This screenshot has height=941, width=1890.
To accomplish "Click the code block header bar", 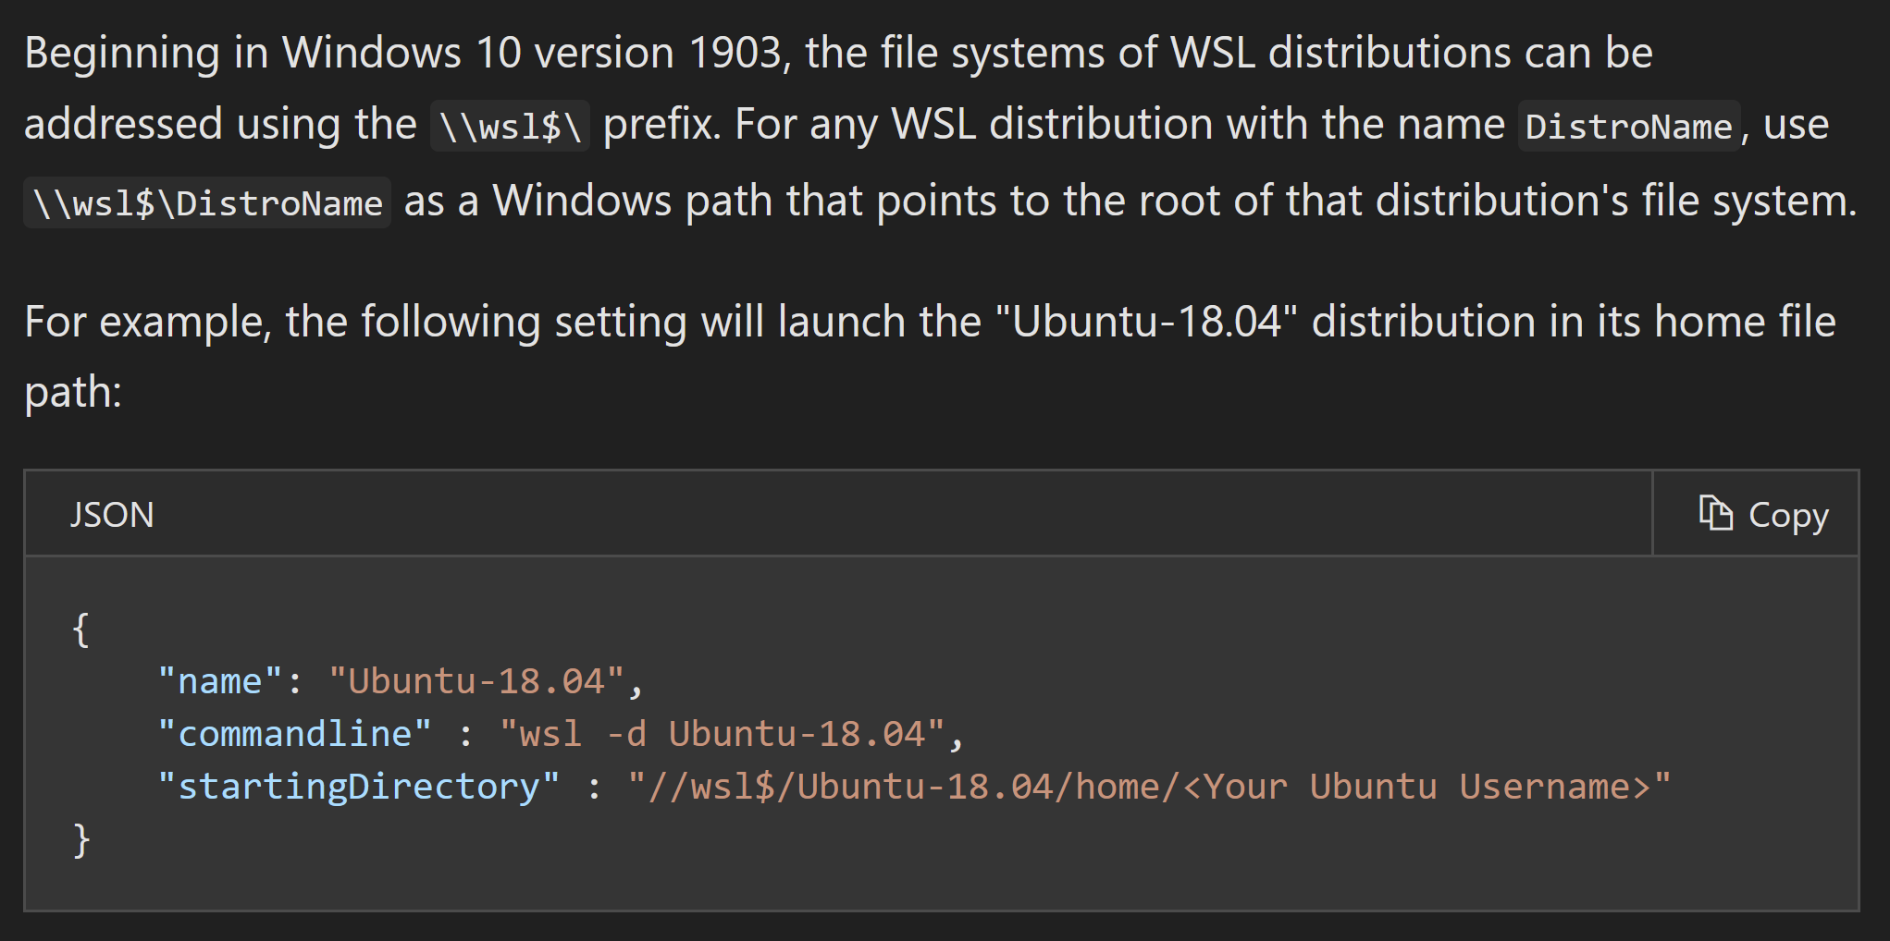I will point(833,514).
